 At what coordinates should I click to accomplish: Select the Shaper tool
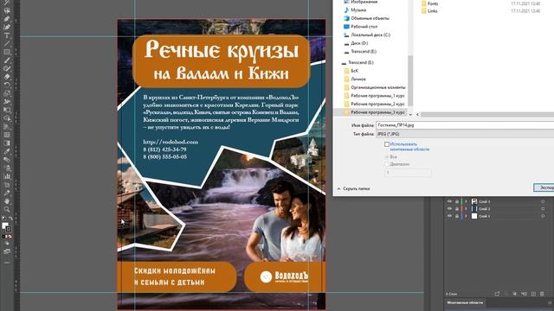7,68
